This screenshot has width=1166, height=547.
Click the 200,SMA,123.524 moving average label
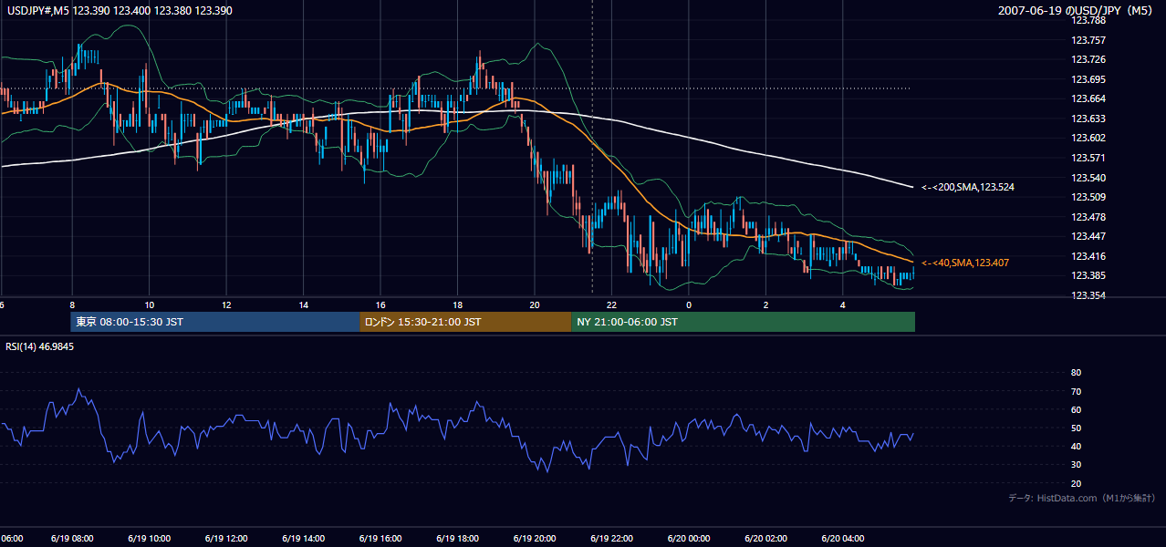[967, 187]
